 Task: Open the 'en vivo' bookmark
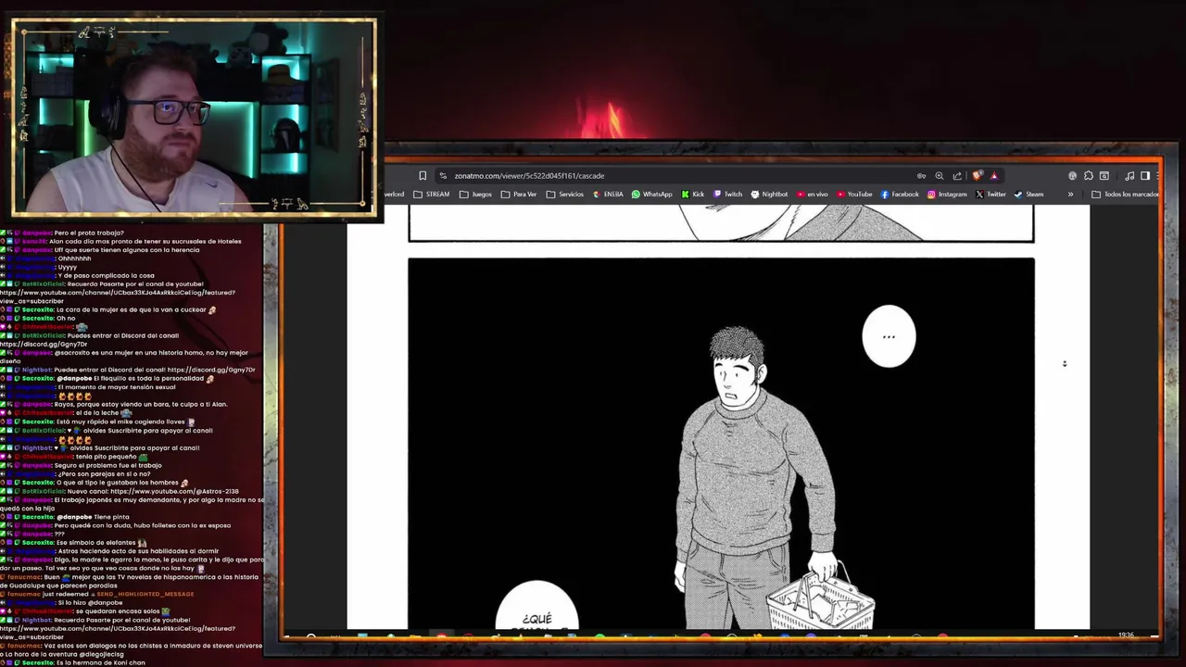point(813,195)
